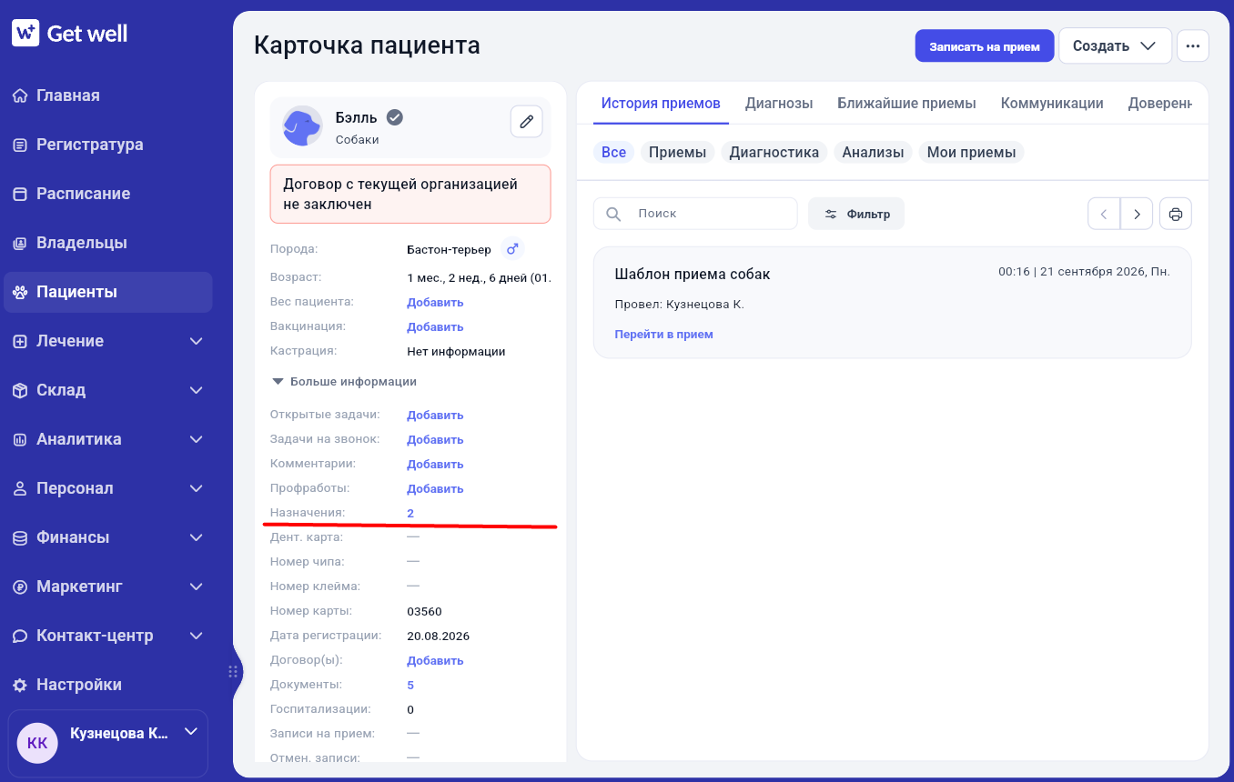Follow the Перейти в прием link

pyautogui.click(x=663, y=335)
